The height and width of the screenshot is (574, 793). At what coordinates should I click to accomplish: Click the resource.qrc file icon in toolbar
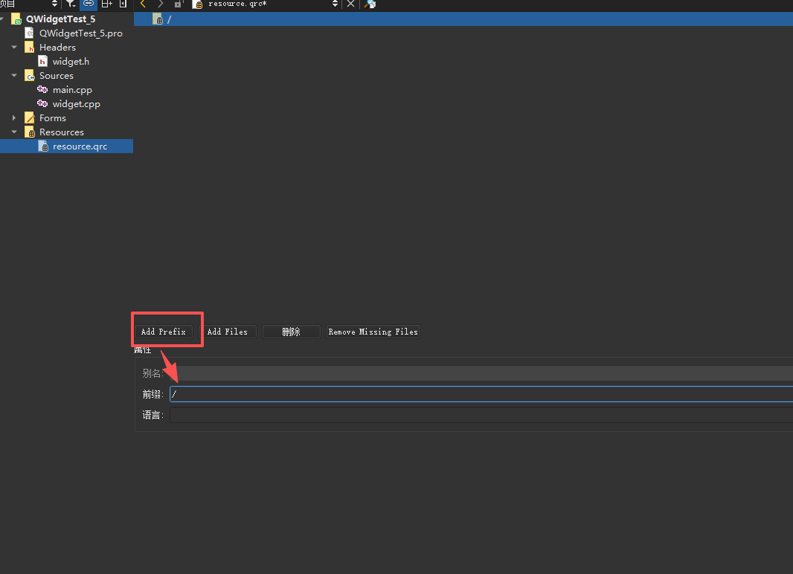(198, 4)
